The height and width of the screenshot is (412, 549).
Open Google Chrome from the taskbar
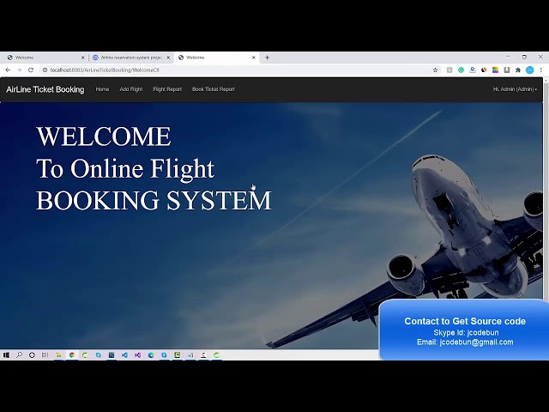[x=72, y=354]
